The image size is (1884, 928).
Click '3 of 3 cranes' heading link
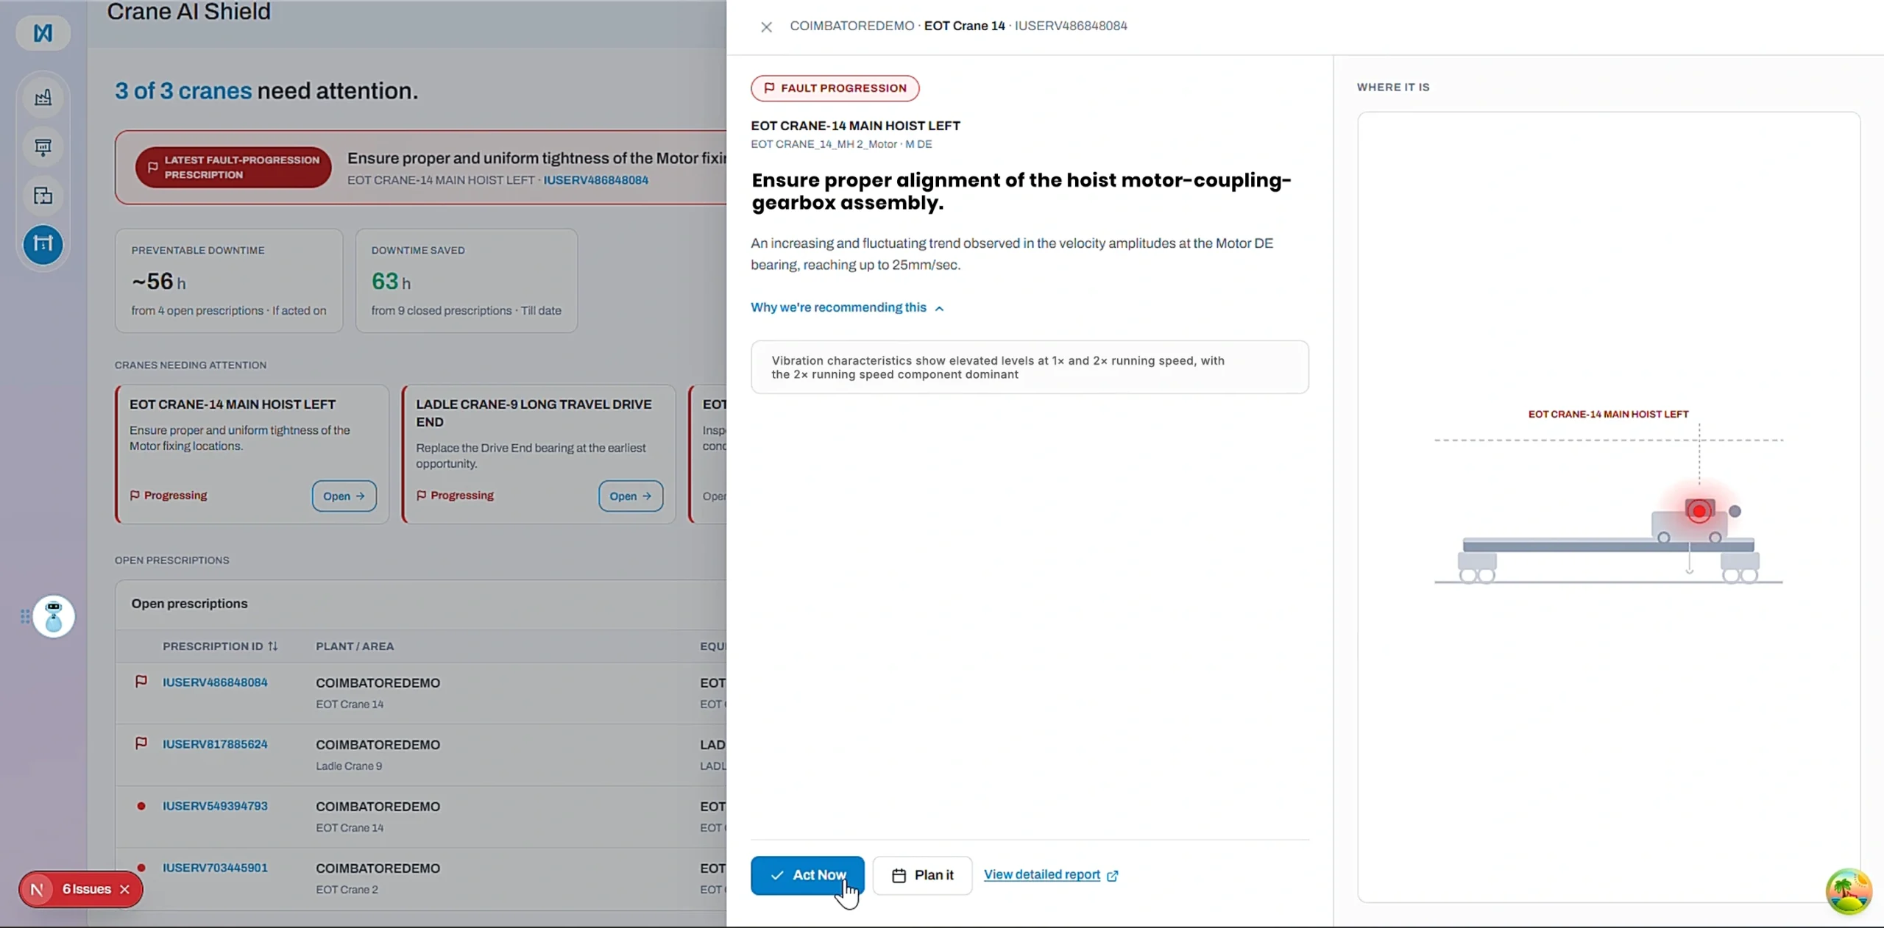coord(183,90)
